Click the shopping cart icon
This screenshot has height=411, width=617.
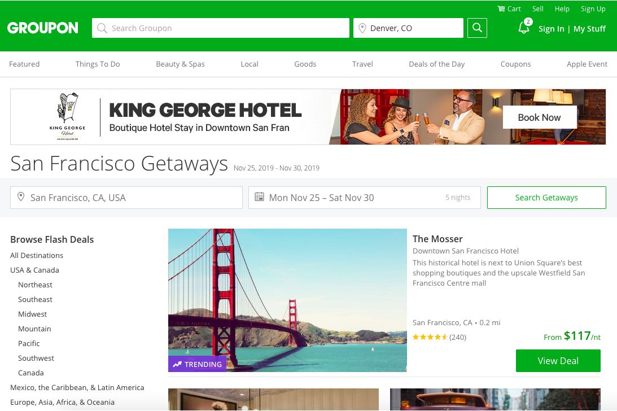click(x=501, y=8)
